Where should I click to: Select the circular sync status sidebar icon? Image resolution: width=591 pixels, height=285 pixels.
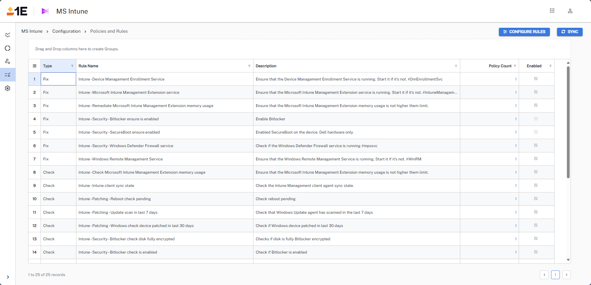[x=8, y=48]
